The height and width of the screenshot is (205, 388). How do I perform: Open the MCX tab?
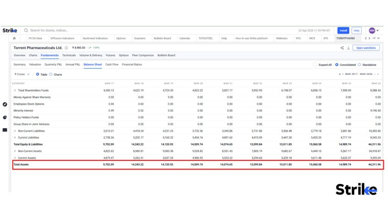[x=312, y=38]
